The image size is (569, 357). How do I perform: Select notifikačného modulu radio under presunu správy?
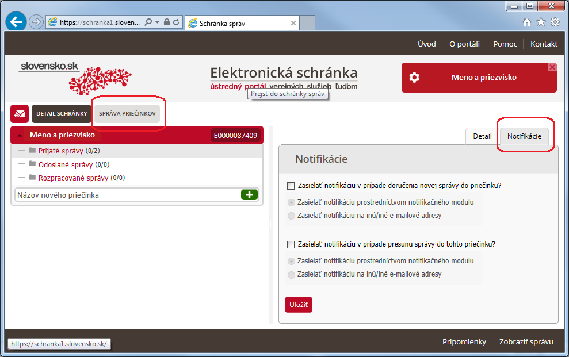291,262
